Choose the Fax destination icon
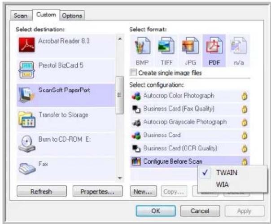 27,169
